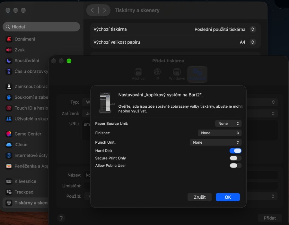The width and height of the screenshot is (289, 225).
Task: Open Typ dropdown in Přidat tiskárnu
Action: click(x=273, y=102)
